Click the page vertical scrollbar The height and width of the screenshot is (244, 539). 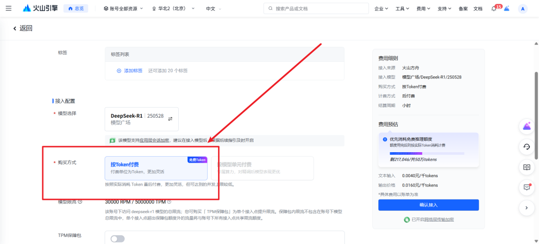[x=536, y=115]
